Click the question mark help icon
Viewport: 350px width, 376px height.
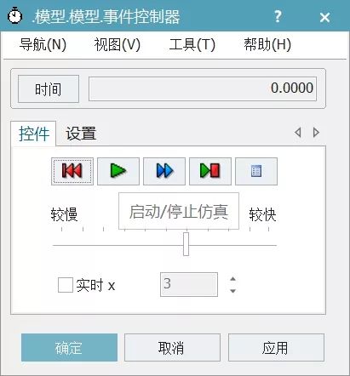point(278,16)
